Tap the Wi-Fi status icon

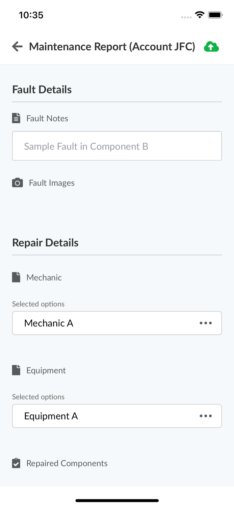click(x=200, y=15)
